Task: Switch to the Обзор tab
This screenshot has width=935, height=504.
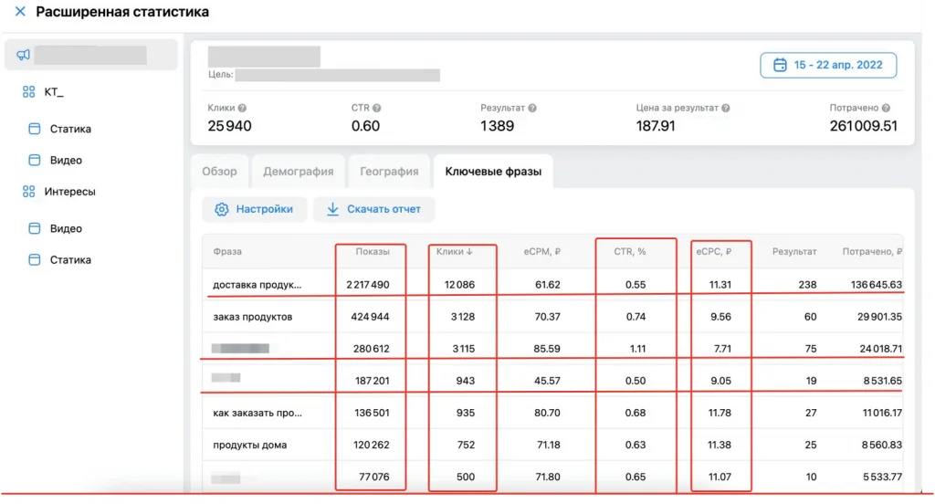Action: coord(219,171)
